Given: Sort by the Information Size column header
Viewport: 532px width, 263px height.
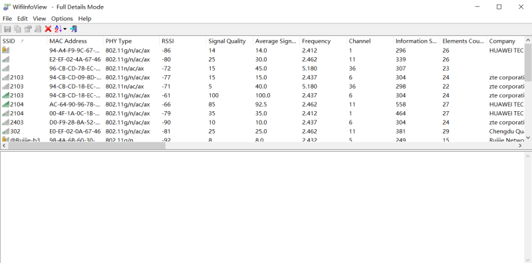Looking at the screenshot, I should [x=417, y=41].
